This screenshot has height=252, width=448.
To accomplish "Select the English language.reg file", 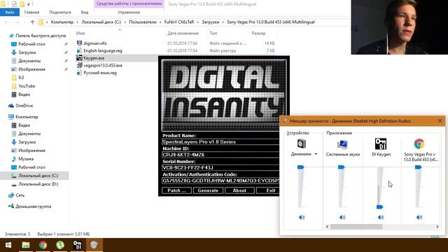I will [x=103, y=50].
